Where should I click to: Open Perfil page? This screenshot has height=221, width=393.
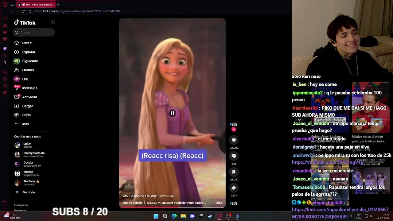(22, 115)
